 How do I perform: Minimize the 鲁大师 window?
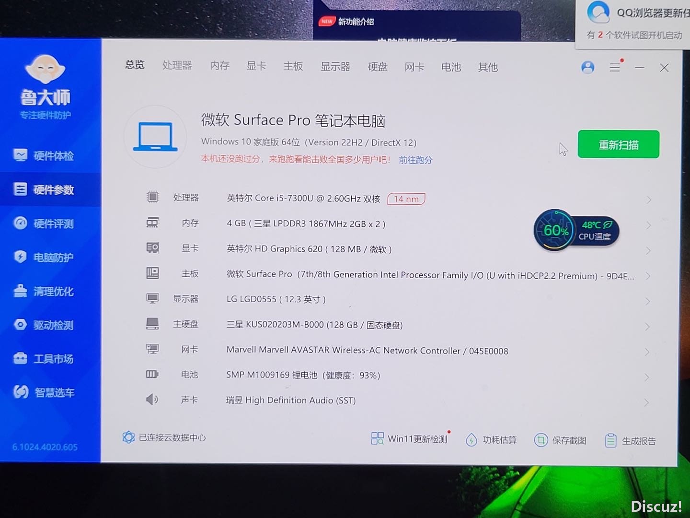(x=639, y=68)
